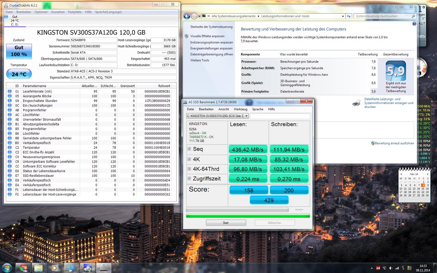The height and width of the screenshot is (273, 437).
Task: Uncheck the Seq benchmark checkbox
Action: pyautogui.click(x=189, y=149)
